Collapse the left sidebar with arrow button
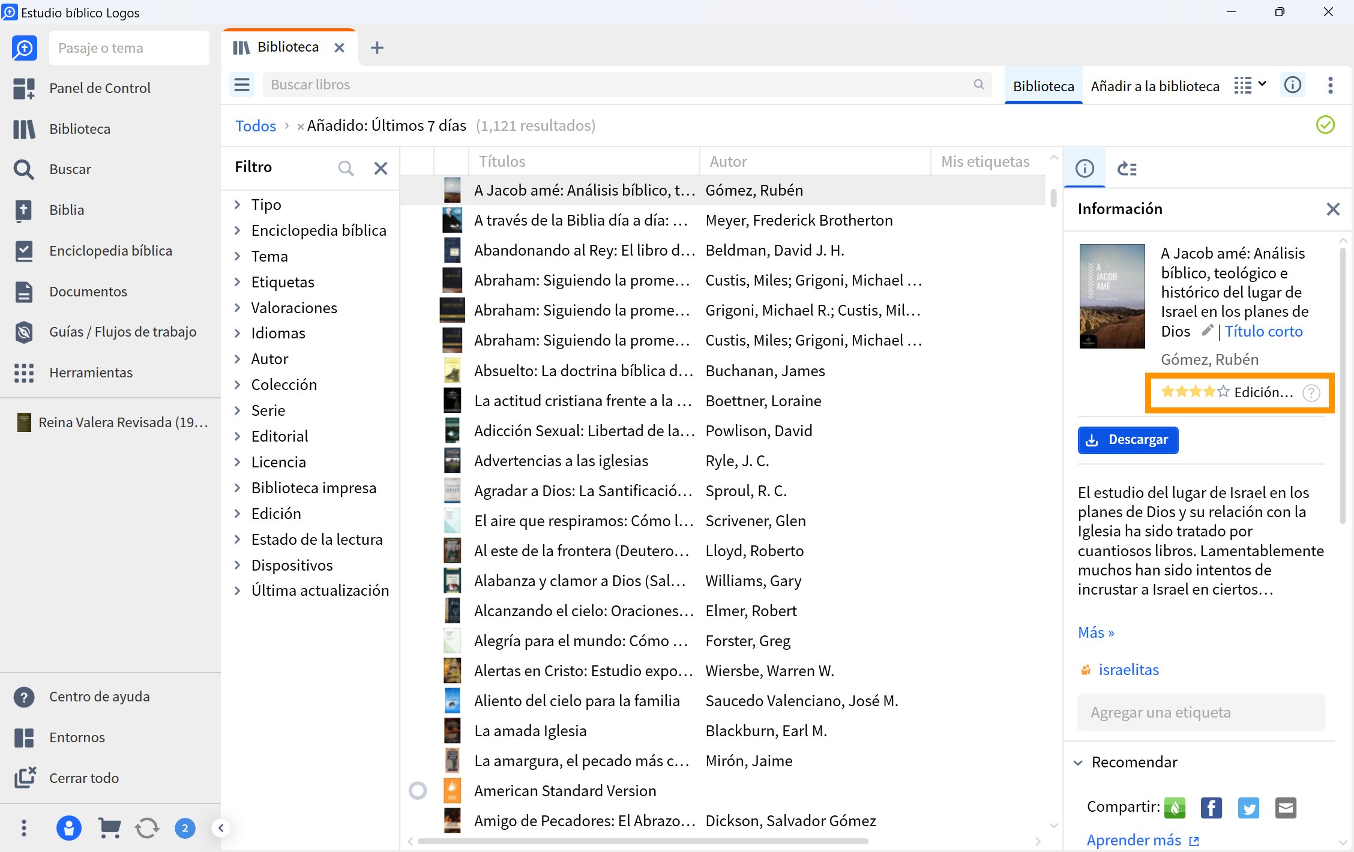The height and width of the screenshot is (852, 1354). tap(221, 829)
